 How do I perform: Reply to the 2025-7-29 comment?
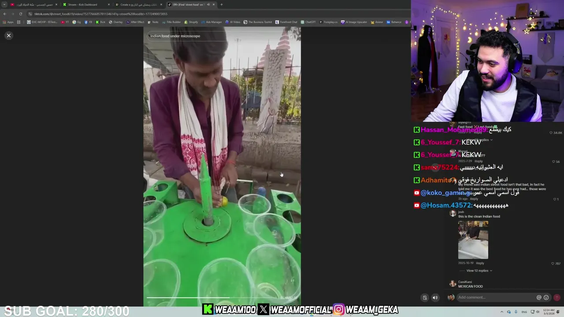(x=479, y=161)
